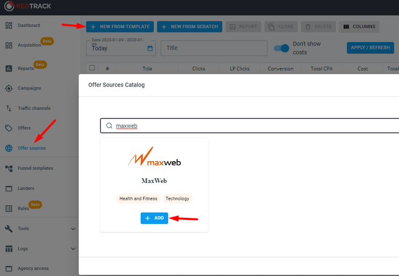
Task: Click the Campaigns target icon
Action: pyautogui.click(x=9, y=88)
